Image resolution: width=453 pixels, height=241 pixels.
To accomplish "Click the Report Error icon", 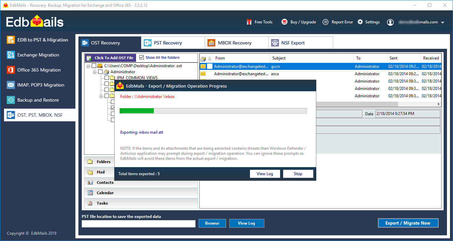I will tap(325, 22).
